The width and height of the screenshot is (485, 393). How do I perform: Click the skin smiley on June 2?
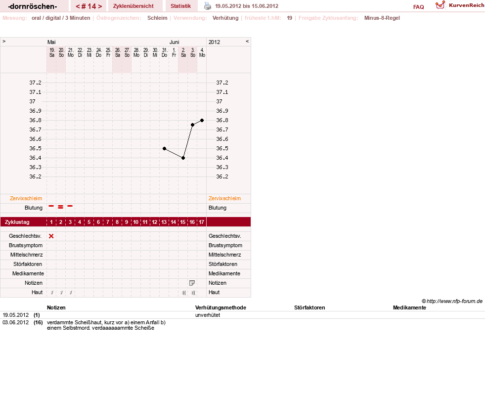[184, 293]
